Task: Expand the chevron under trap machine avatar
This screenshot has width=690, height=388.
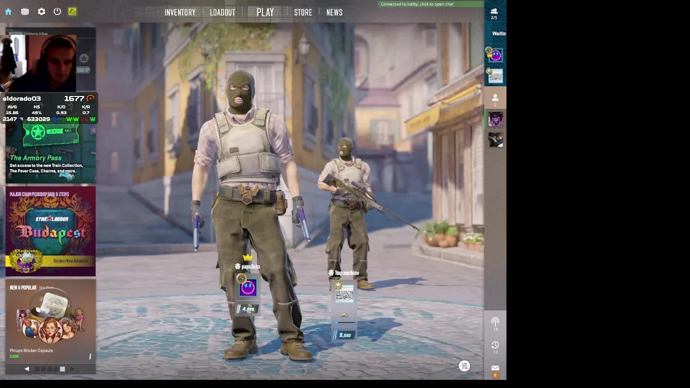Action: click(344, 315)
